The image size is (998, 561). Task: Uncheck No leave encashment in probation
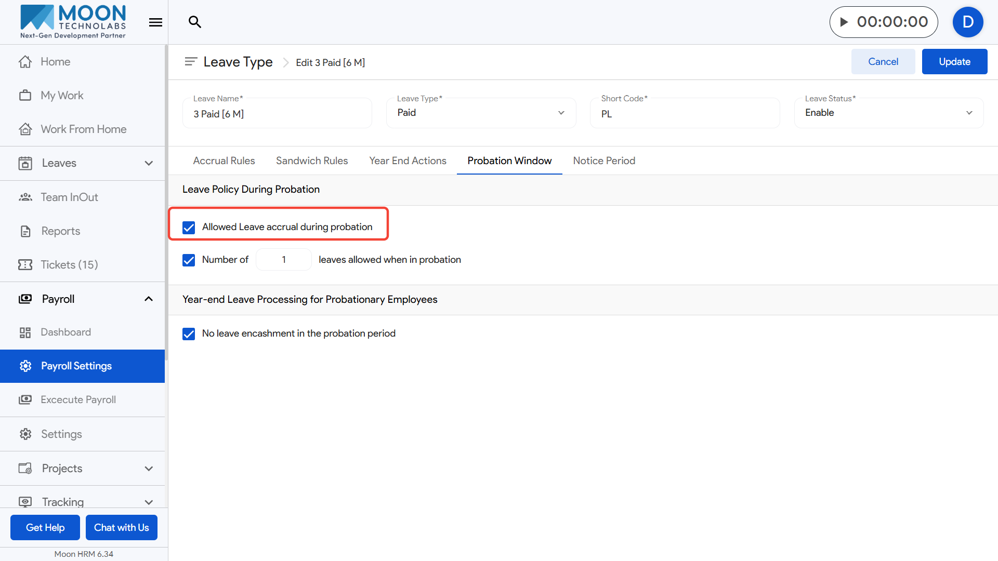click(189, 334)
